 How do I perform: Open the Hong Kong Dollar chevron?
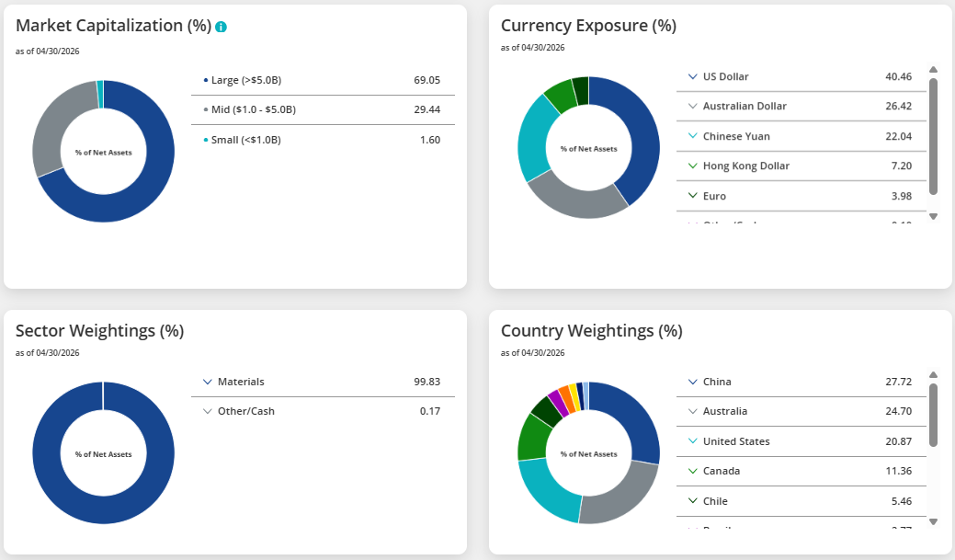point(692,166)
